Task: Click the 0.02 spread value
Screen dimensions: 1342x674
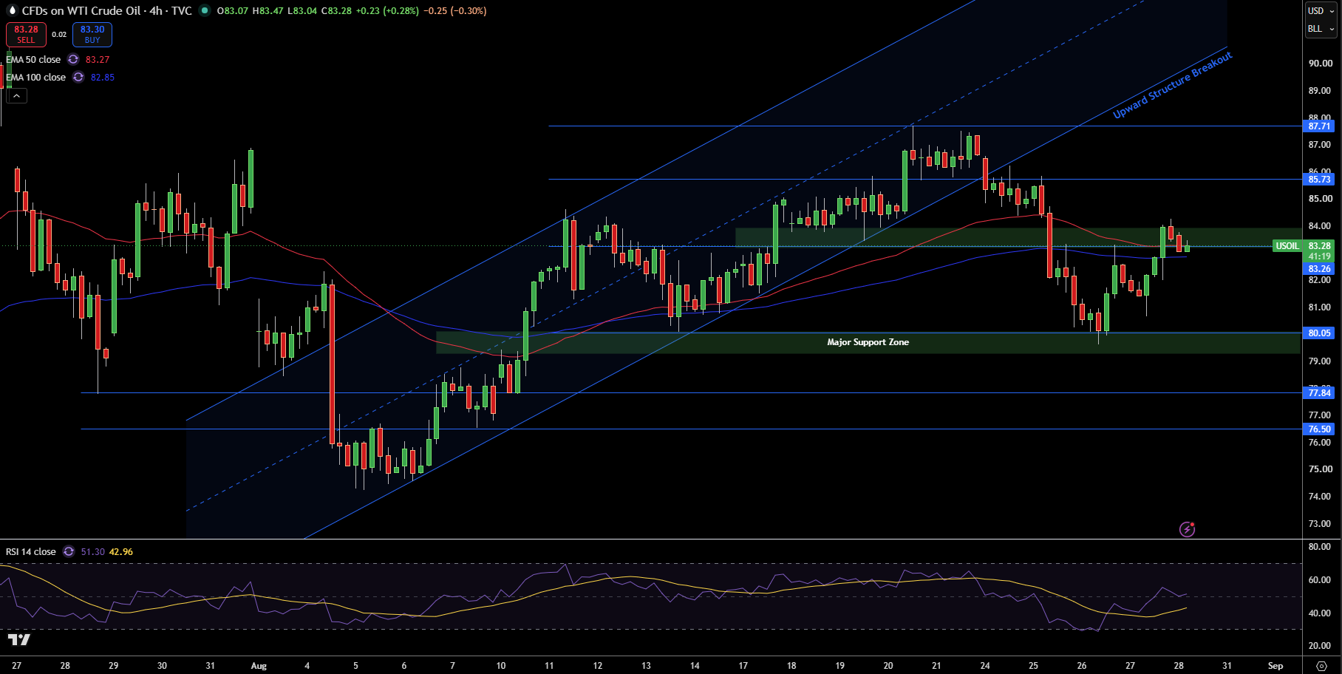Action: click(x=59, y=34)
